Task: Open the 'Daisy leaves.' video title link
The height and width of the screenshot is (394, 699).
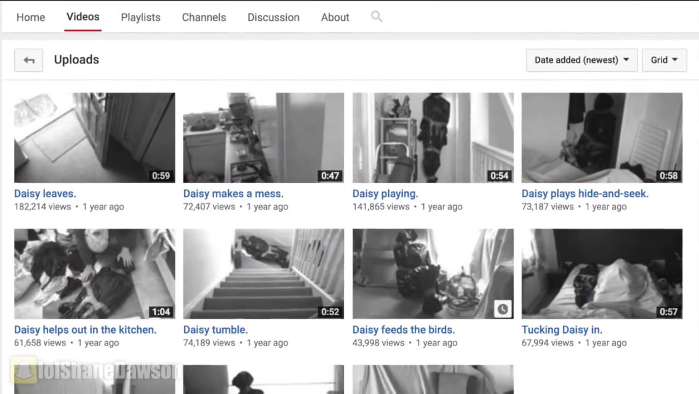Action: (x=45, y=194)
